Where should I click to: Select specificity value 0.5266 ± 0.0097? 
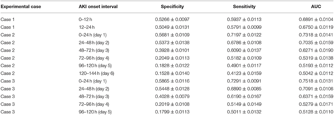point(172,19)
